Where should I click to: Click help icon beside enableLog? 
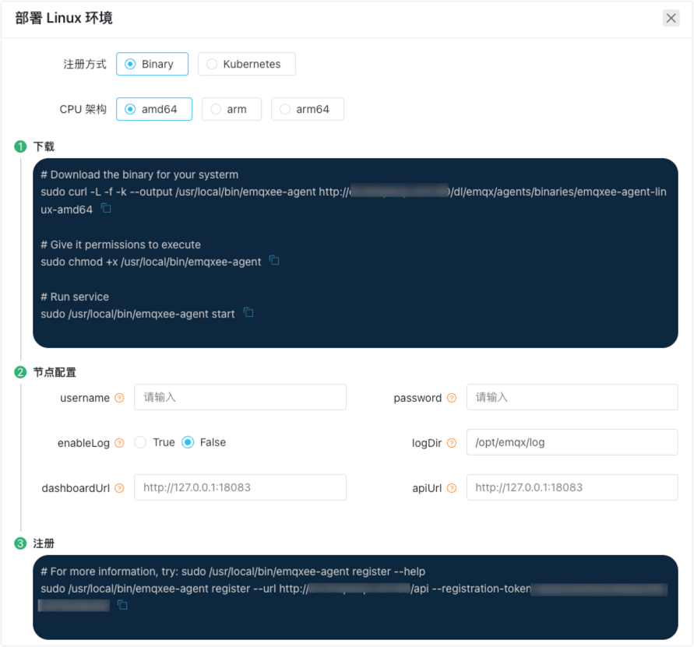point(119,443)
